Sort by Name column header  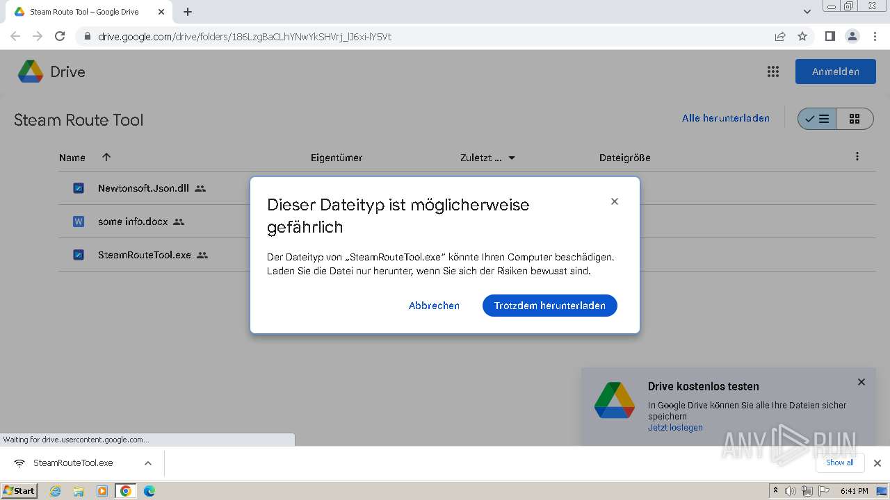pyautogui.click(x=72, y=158)
